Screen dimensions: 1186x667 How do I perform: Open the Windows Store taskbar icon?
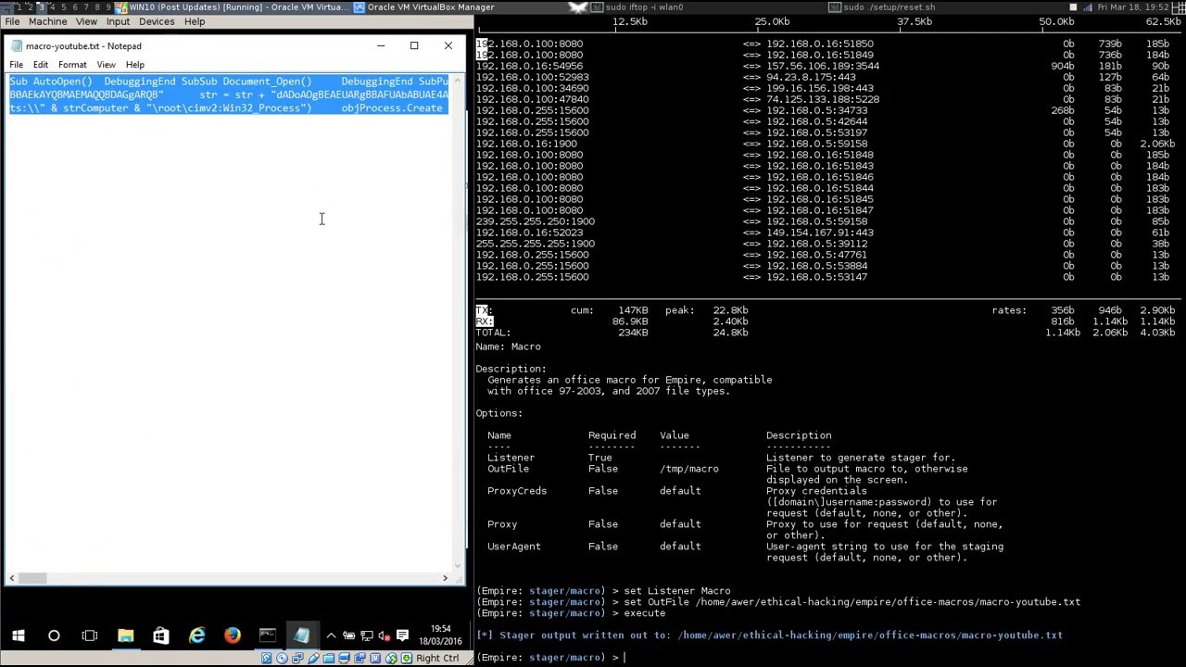161,636
